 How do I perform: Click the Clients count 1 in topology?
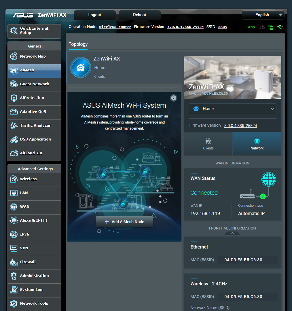(108, 76)
